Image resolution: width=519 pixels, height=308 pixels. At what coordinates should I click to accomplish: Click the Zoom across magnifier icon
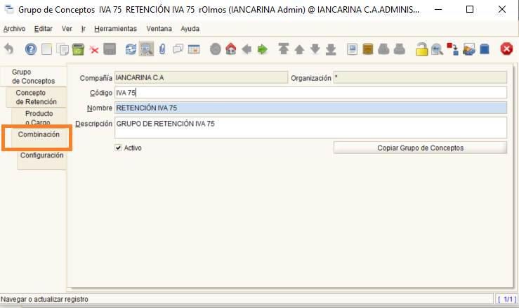[437, 49]
